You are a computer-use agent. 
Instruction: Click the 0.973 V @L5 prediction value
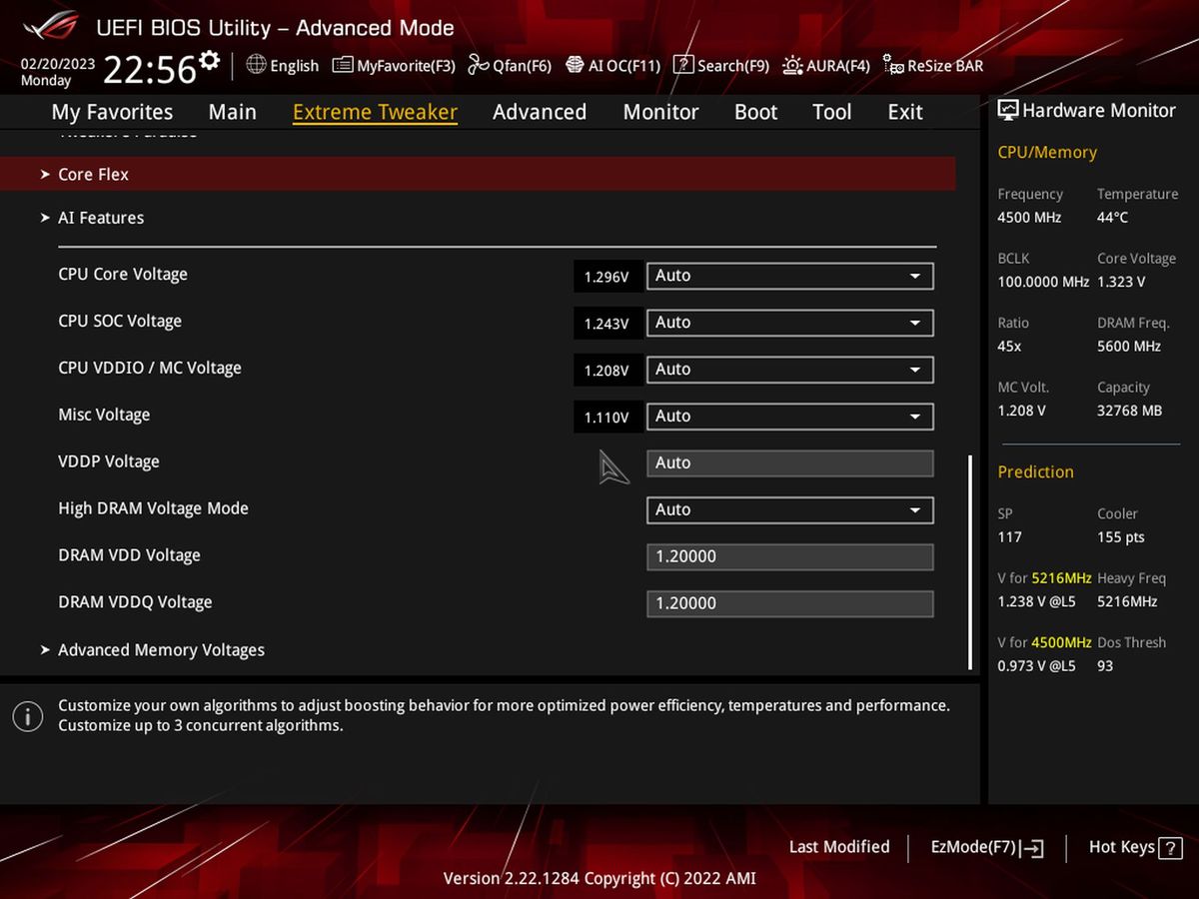1037,666
